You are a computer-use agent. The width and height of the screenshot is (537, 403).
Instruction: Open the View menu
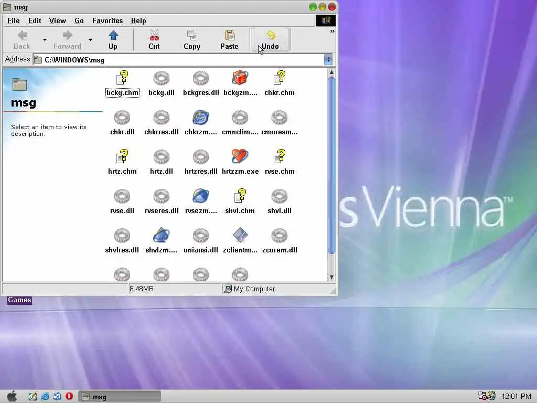click(57, 21)
